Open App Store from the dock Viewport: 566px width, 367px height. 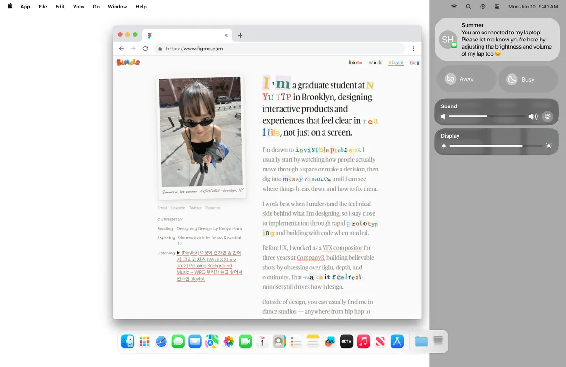(x=397, y=342)
